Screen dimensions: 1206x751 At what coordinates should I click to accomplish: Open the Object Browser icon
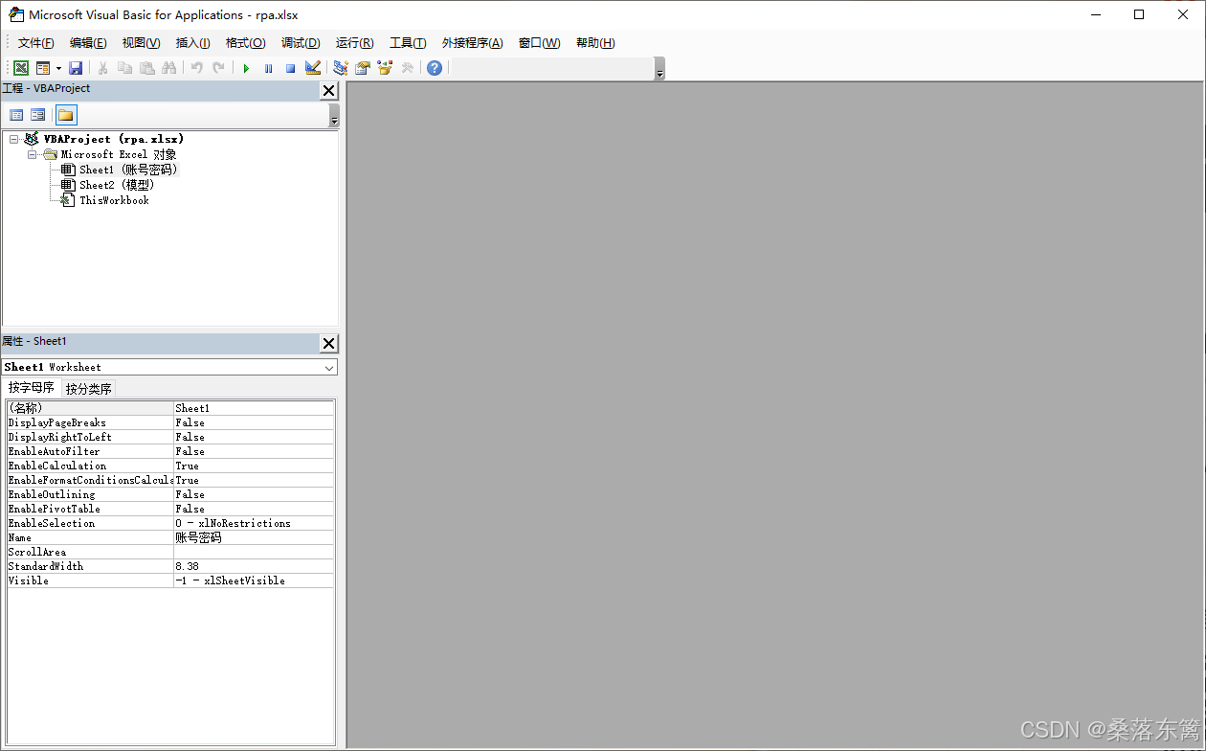coord(385,68)
